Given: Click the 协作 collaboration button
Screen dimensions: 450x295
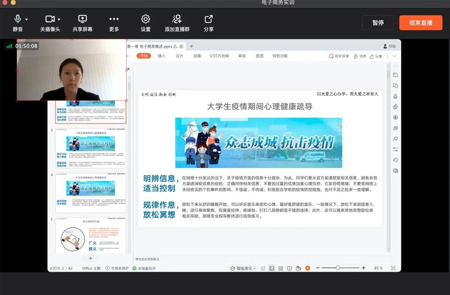Looking at the screenshot, I should (x=360, y=56).
